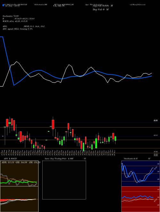Screen dimensions: 160x212
Task: Click the ADX signal: SELL Growing text
Action: click(x=18, y=29)
